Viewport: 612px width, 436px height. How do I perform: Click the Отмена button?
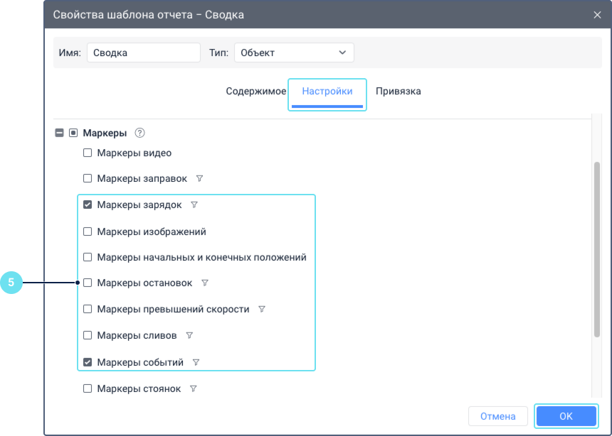[497, 416]
